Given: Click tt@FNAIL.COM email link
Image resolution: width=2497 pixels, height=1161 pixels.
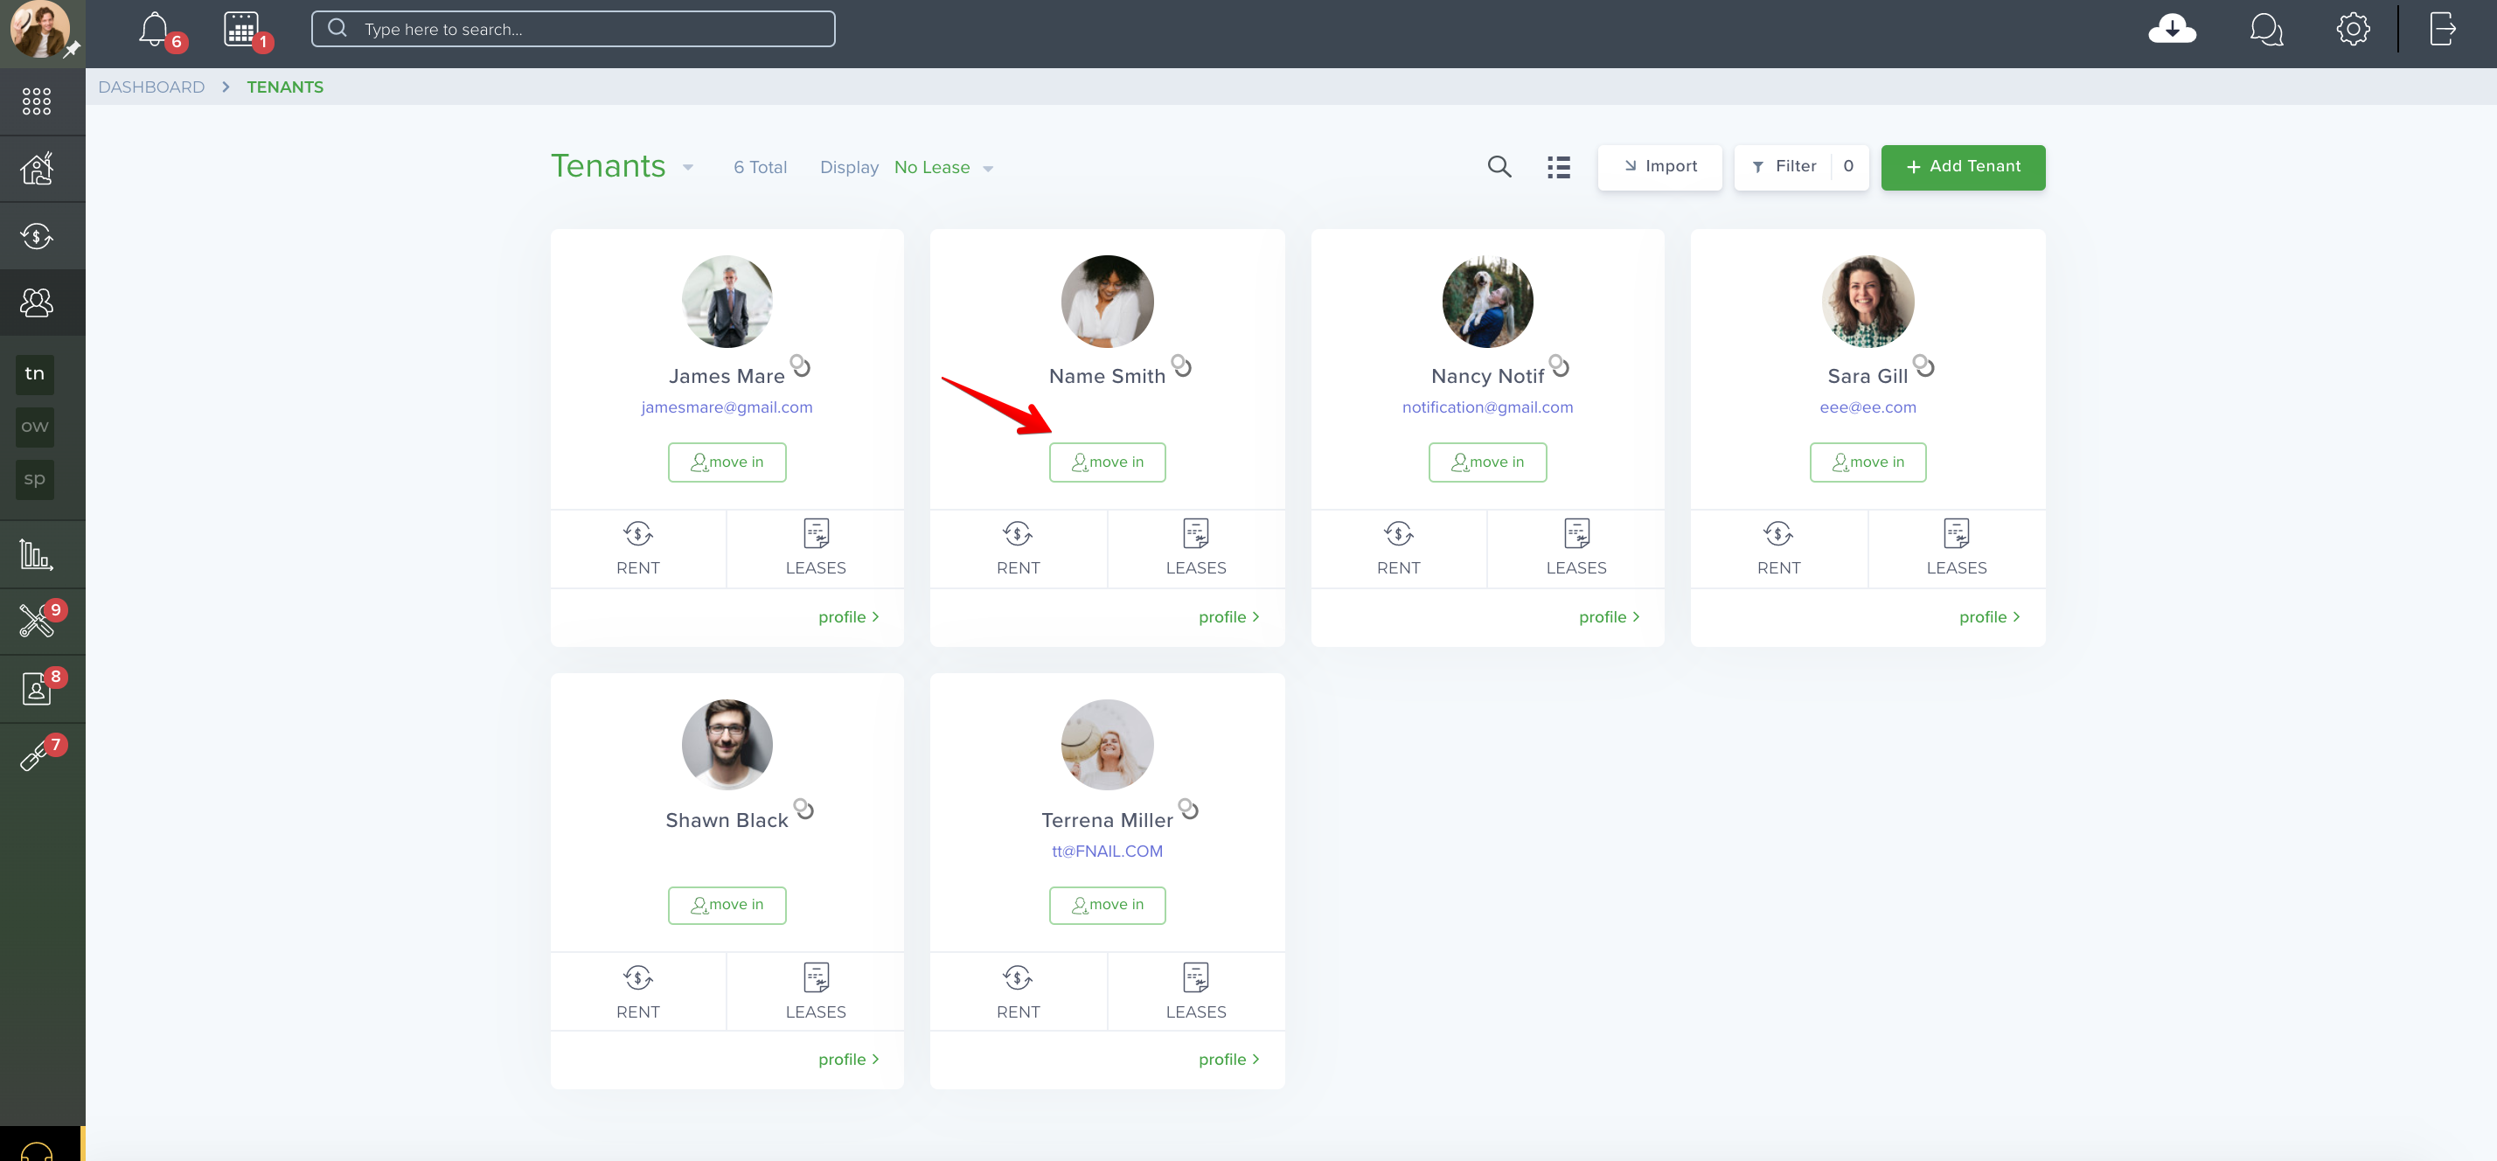Looking at the screenshot, I should click(1107, 851).
